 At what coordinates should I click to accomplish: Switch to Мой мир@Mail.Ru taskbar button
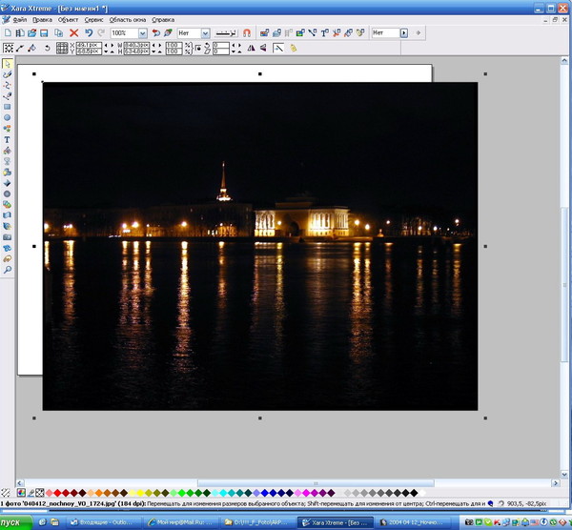(180, 522)
